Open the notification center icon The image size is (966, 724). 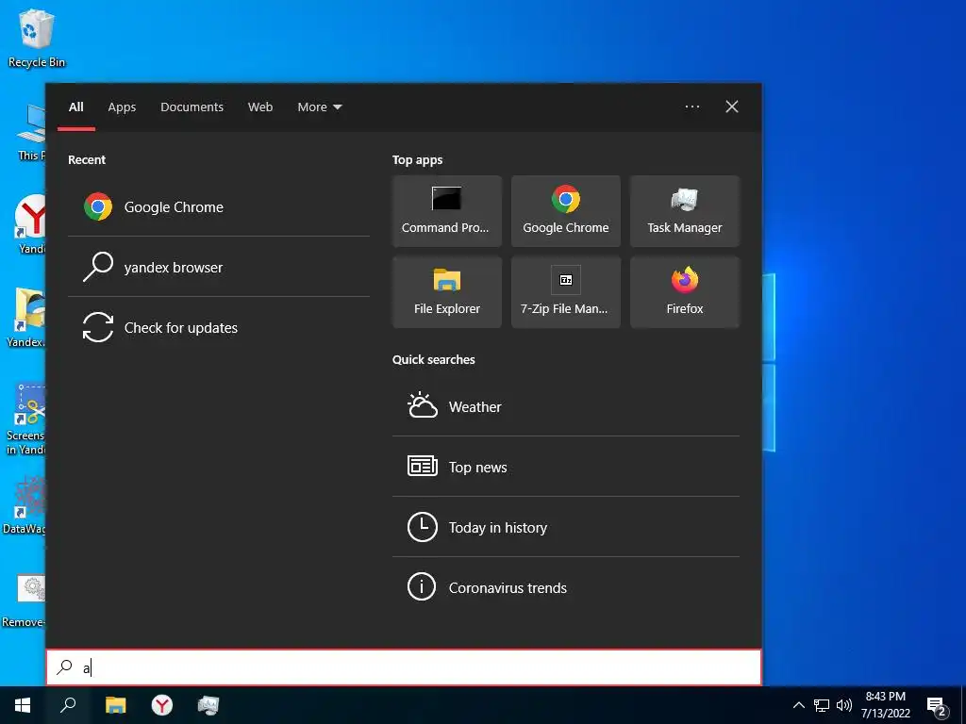click(937, 707)
